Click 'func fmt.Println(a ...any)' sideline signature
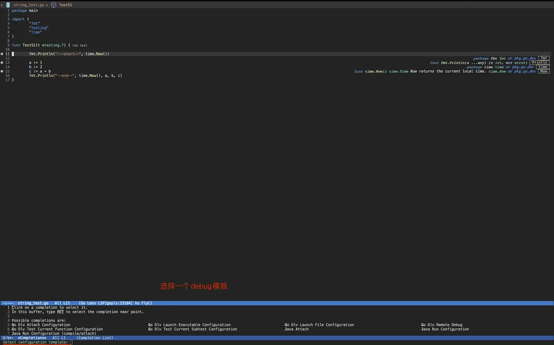The height and width of the screenshot is (345, 554). click(x=458, y=63)
